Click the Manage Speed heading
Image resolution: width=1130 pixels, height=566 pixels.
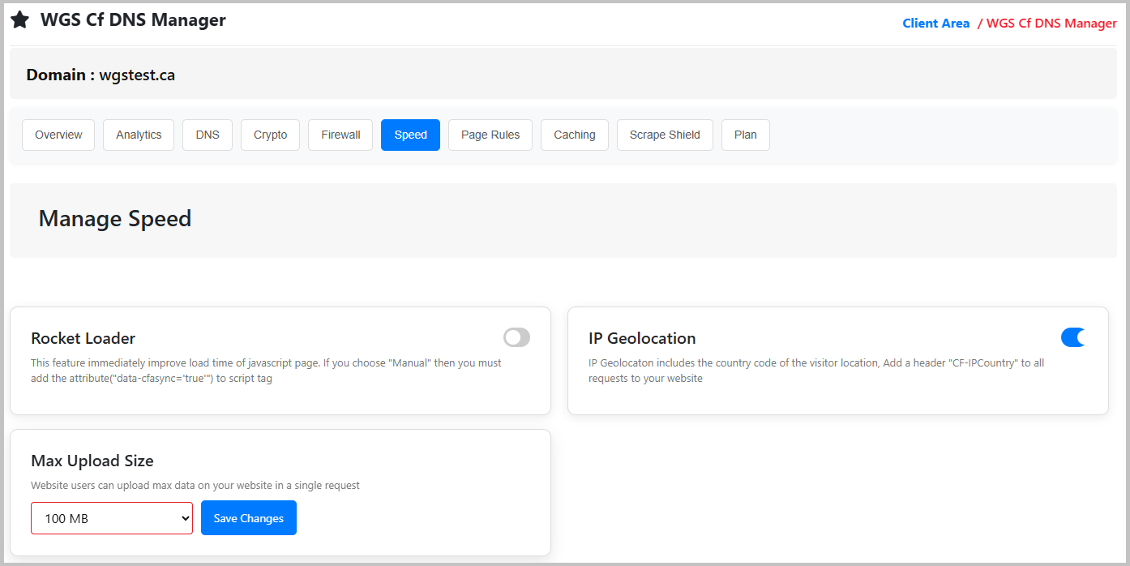[114, 219]
